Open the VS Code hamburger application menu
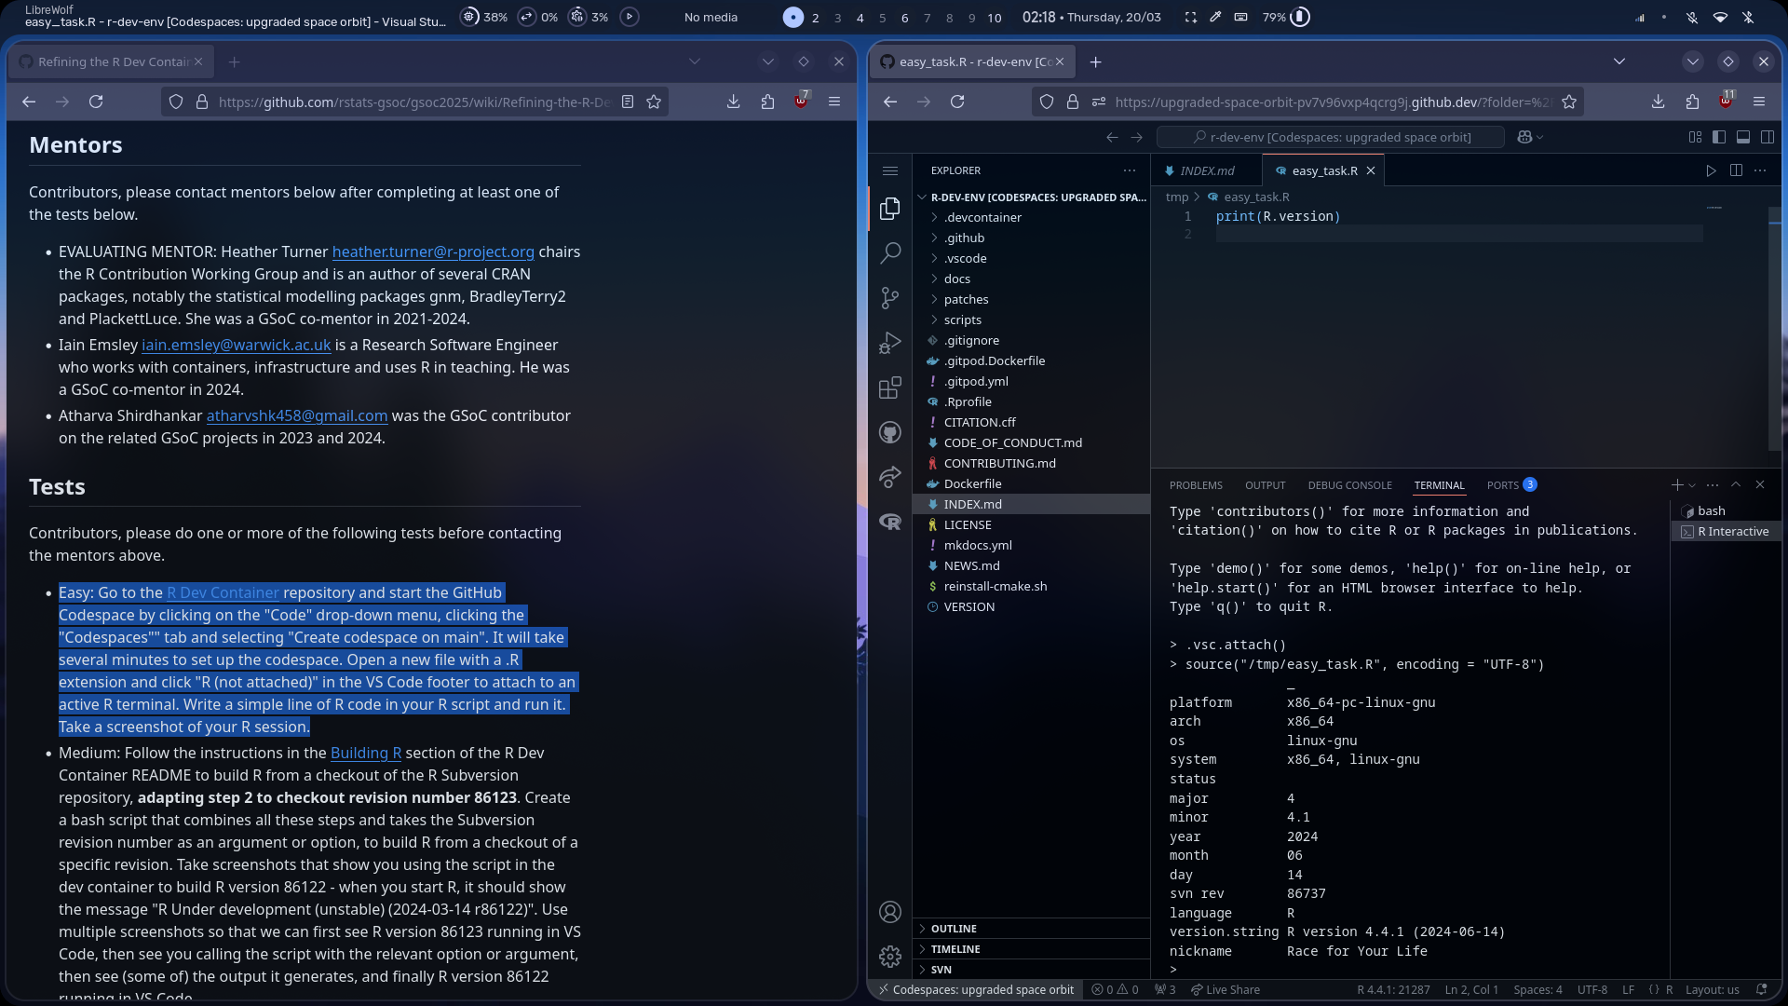1788x1006 pixels. coord(890,170)
